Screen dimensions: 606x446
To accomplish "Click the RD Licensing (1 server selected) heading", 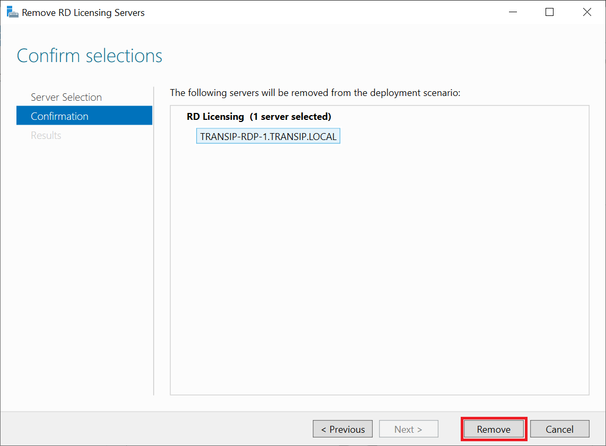I will [x=259, y=117].
